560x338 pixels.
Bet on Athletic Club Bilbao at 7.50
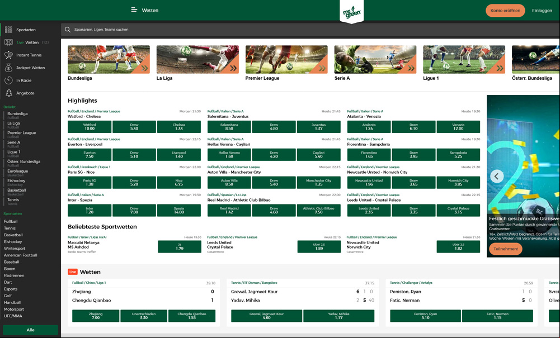point(318,211)
